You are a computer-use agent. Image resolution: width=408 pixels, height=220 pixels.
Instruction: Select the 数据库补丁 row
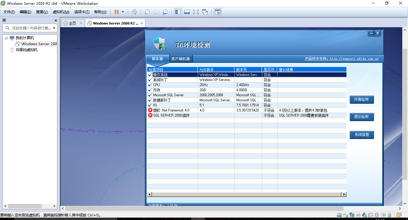pyautogui.click(x=247, y=100)
